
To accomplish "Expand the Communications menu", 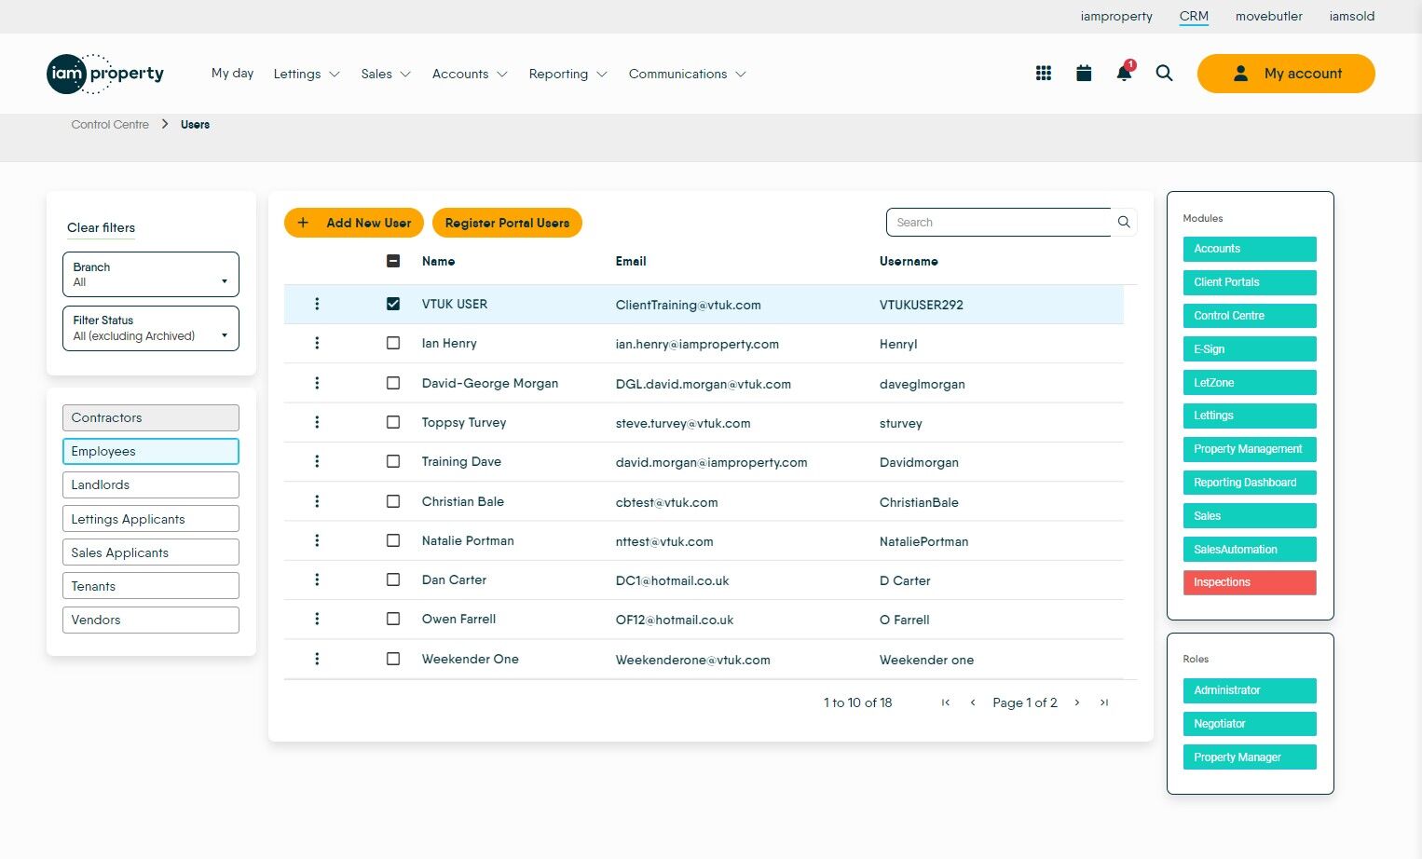I will (x=688, y=74).
